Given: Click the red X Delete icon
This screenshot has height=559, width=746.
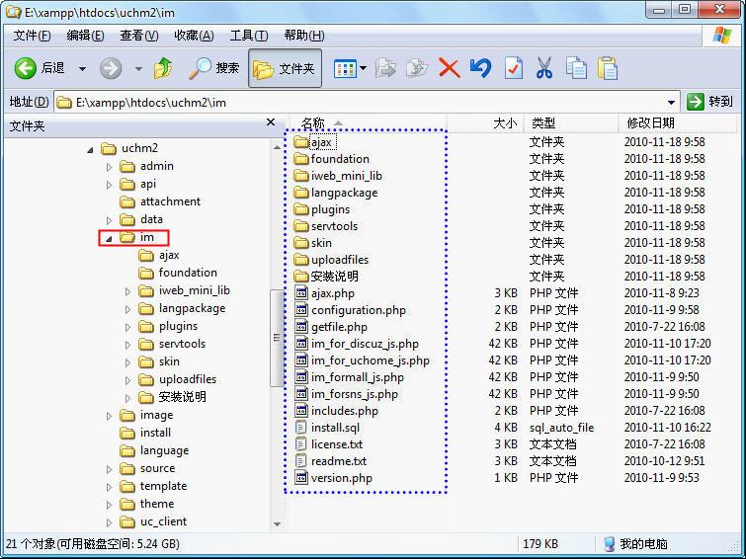Looking at the screenshot, I should tap(449, 68).
